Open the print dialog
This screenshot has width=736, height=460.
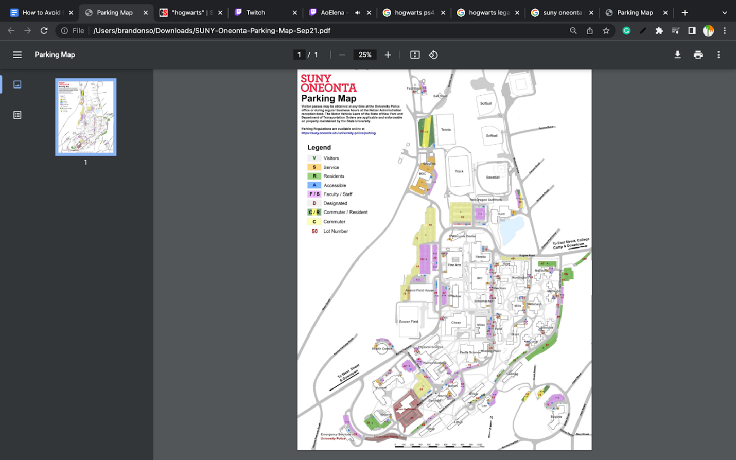click(x=698, y=55)
